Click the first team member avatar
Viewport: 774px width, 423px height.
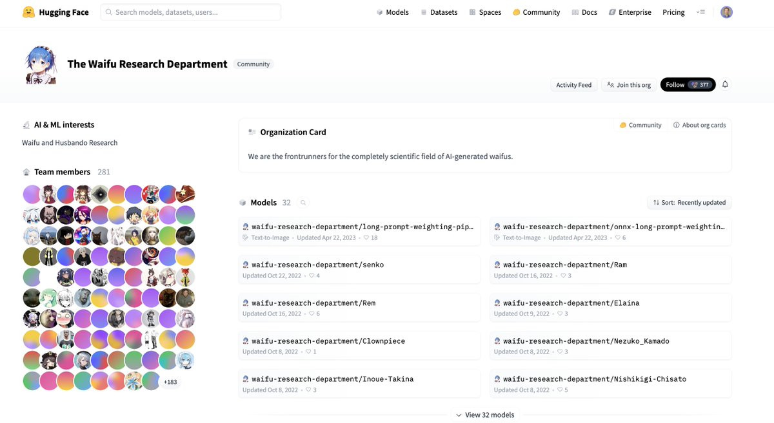tap(32, 194)
